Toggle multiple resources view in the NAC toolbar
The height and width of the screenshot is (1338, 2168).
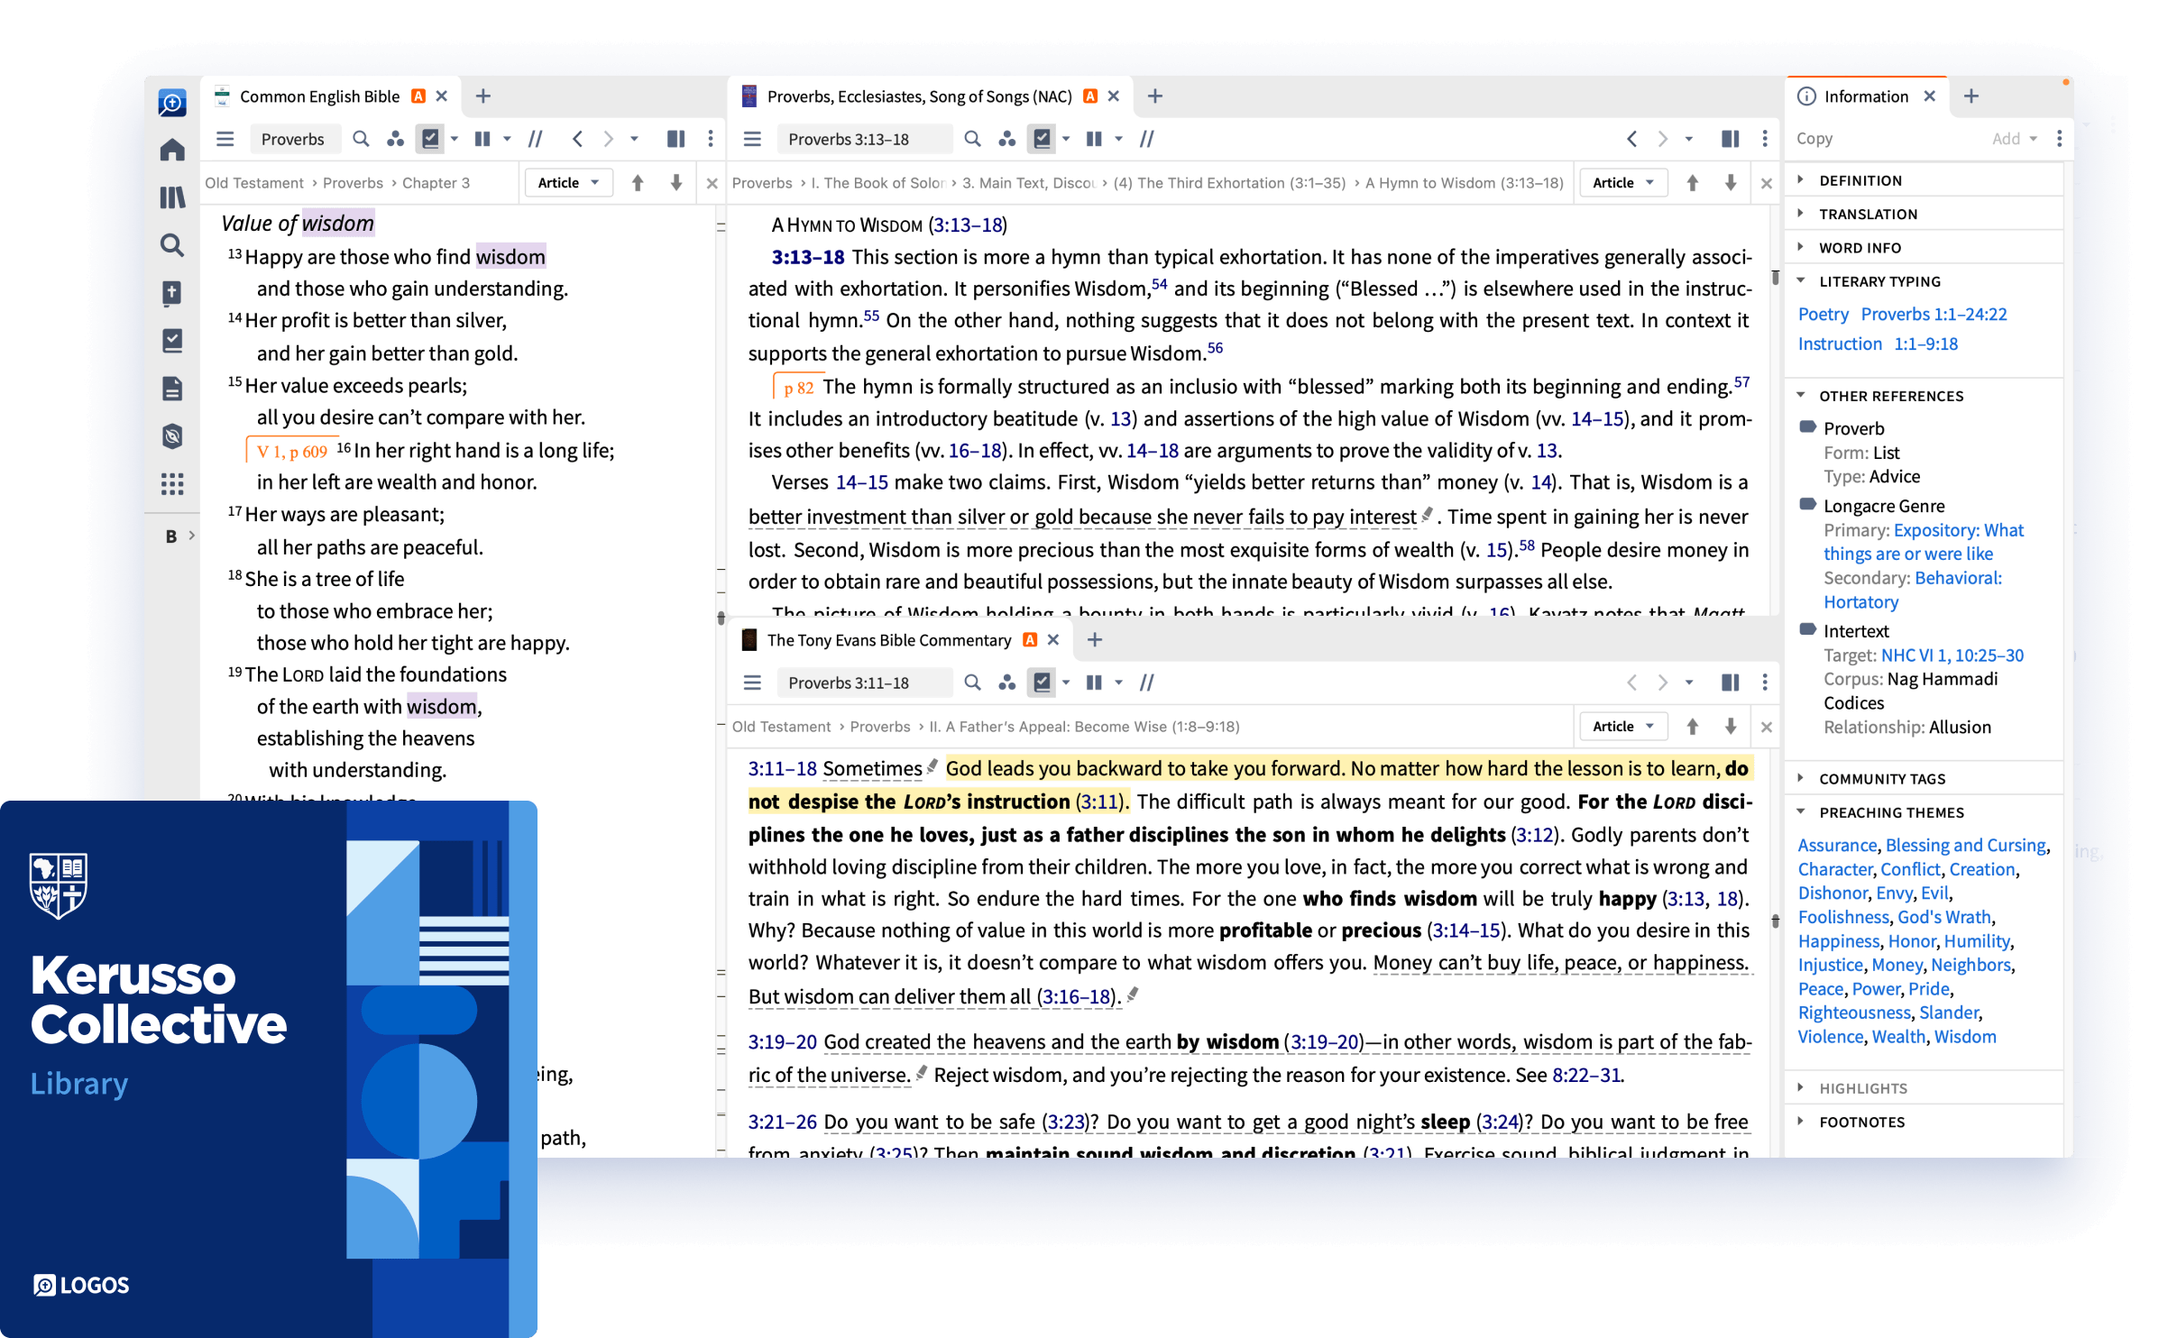[1094, 139]
